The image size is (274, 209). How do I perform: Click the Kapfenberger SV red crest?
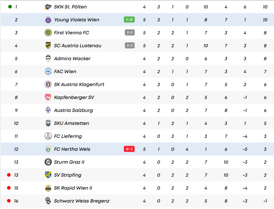pos(48,97)
